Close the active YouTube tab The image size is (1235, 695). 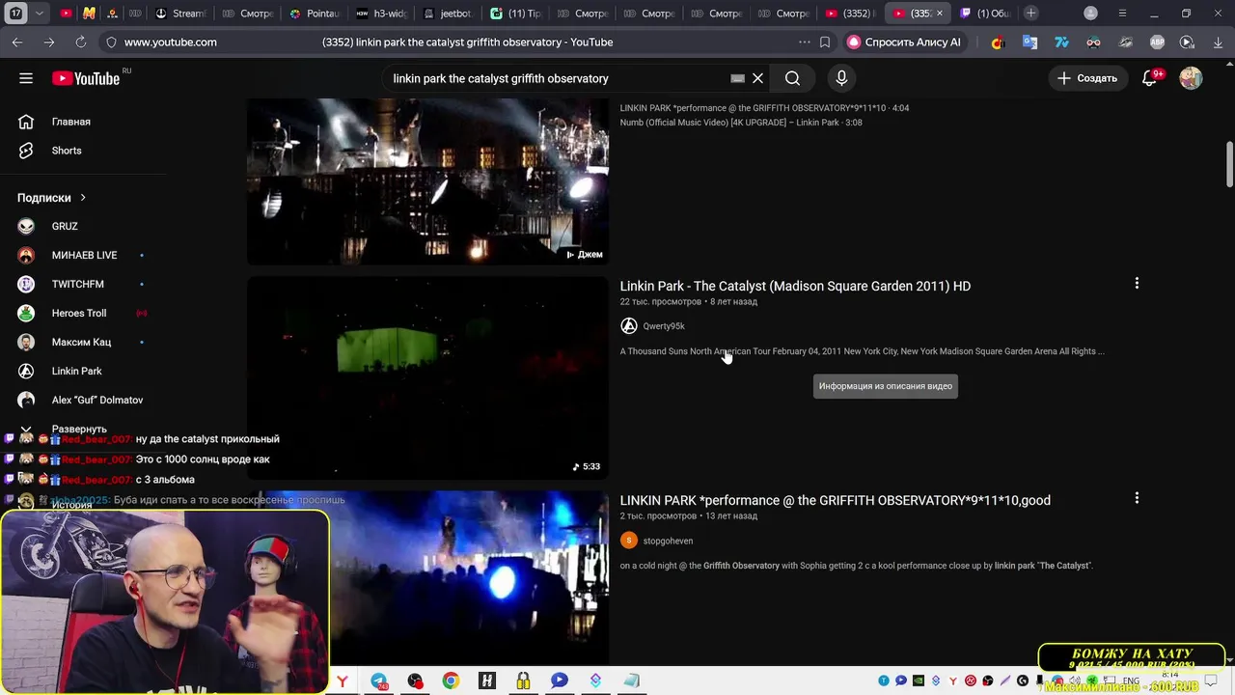[x=939, y=14]
